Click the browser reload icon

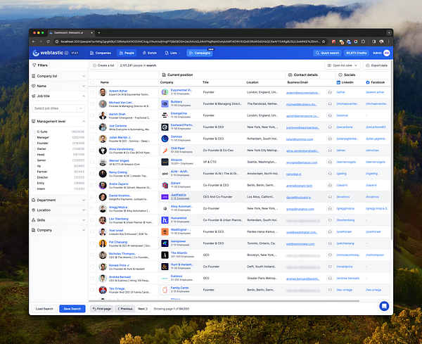[48, 42]
